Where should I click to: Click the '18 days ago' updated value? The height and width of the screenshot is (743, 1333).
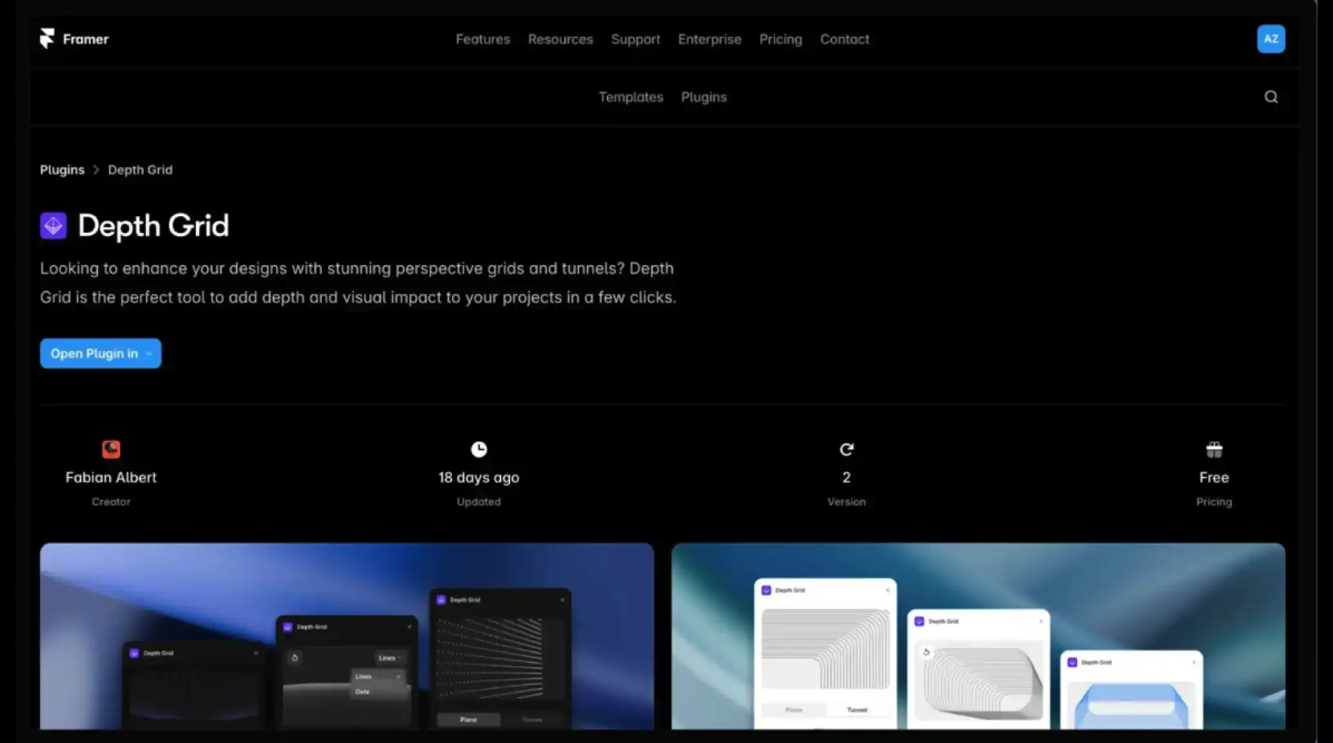click(x=479, y=477)
